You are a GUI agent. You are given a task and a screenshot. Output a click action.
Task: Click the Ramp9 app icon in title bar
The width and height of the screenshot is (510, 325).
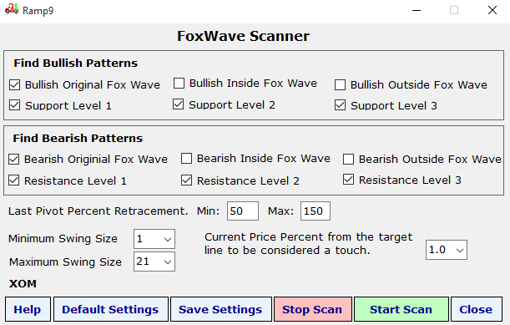pyautogui.click(x=12, y=9)
